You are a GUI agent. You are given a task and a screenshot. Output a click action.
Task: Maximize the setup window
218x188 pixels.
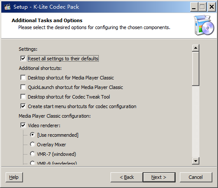(202, 7)
